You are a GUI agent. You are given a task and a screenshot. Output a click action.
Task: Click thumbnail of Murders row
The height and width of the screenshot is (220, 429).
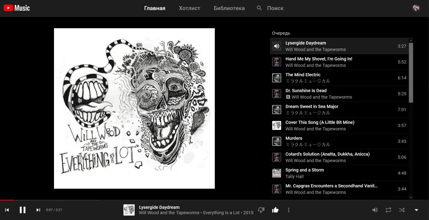[277, 141]
